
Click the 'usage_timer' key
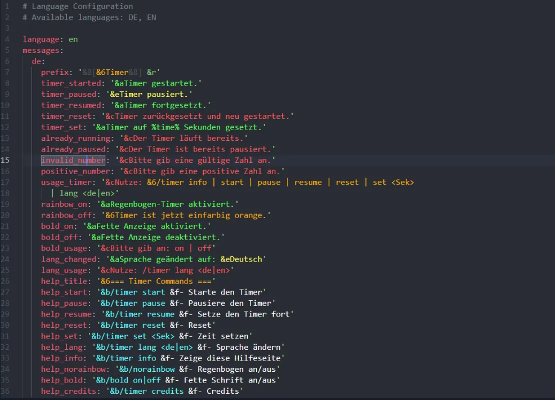click(x=66, y=182)
